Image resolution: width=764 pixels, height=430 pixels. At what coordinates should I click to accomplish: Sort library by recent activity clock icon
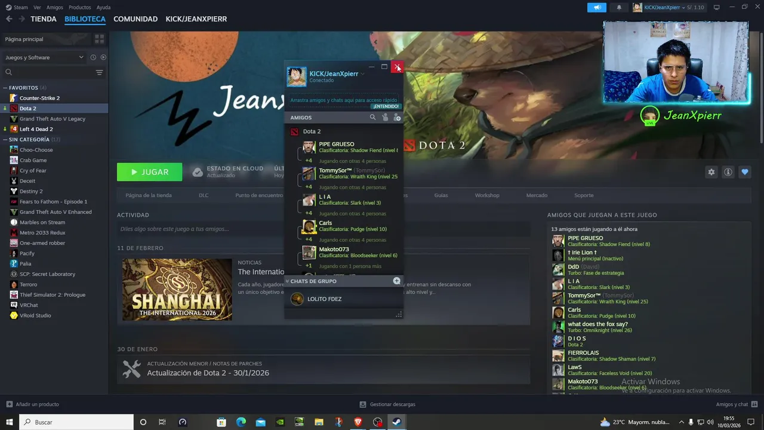pos(93,57)
